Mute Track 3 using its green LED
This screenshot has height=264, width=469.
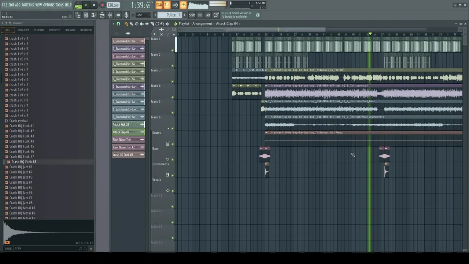[x=172, y=82]
